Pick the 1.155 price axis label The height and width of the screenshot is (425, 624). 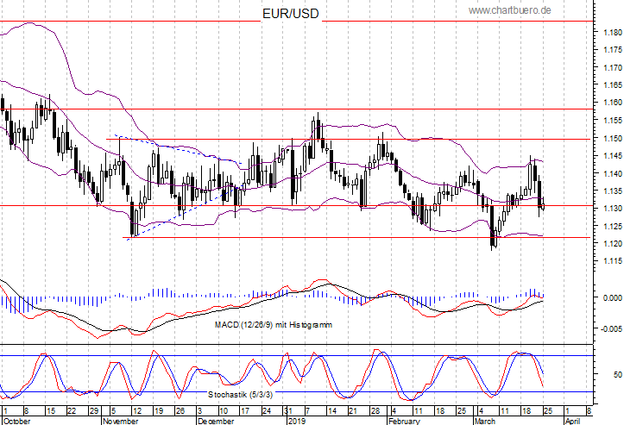[x=613, y=121]
